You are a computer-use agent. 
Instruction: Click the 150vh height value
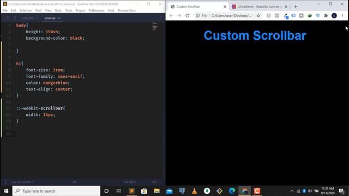point(52,32)
